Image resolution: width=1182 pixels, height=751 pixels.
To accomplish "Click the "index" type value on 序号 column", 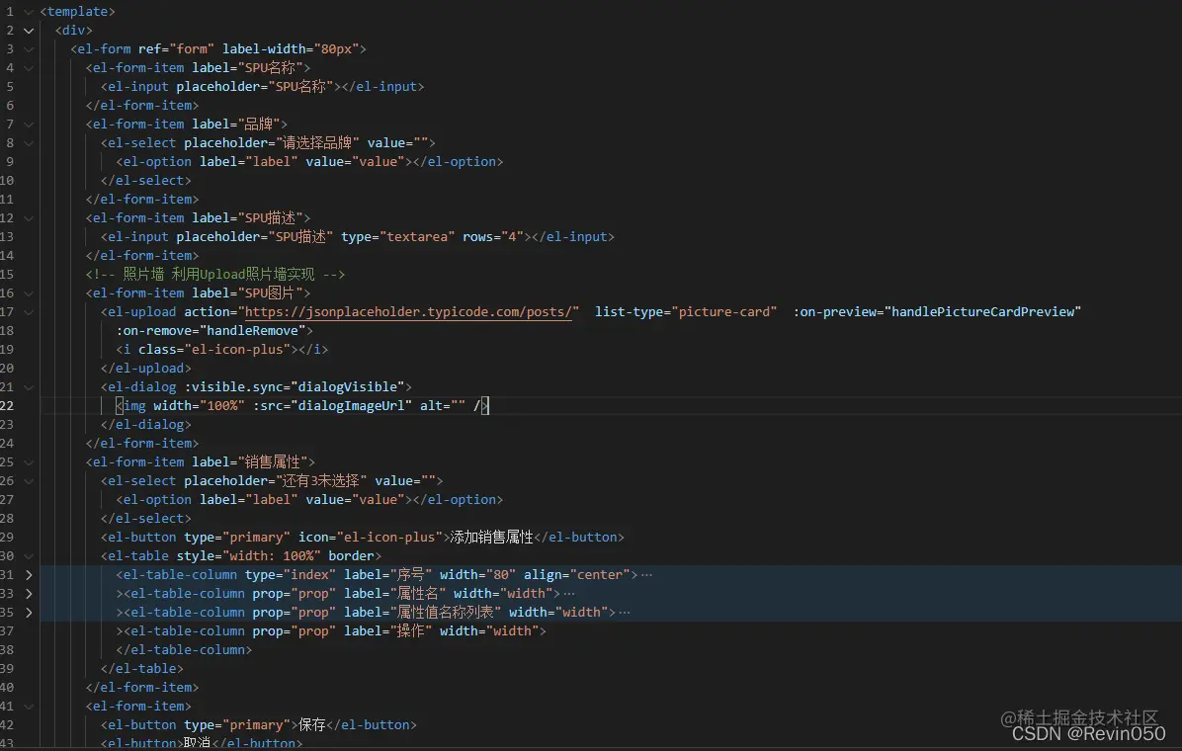I will click(309, 574).
